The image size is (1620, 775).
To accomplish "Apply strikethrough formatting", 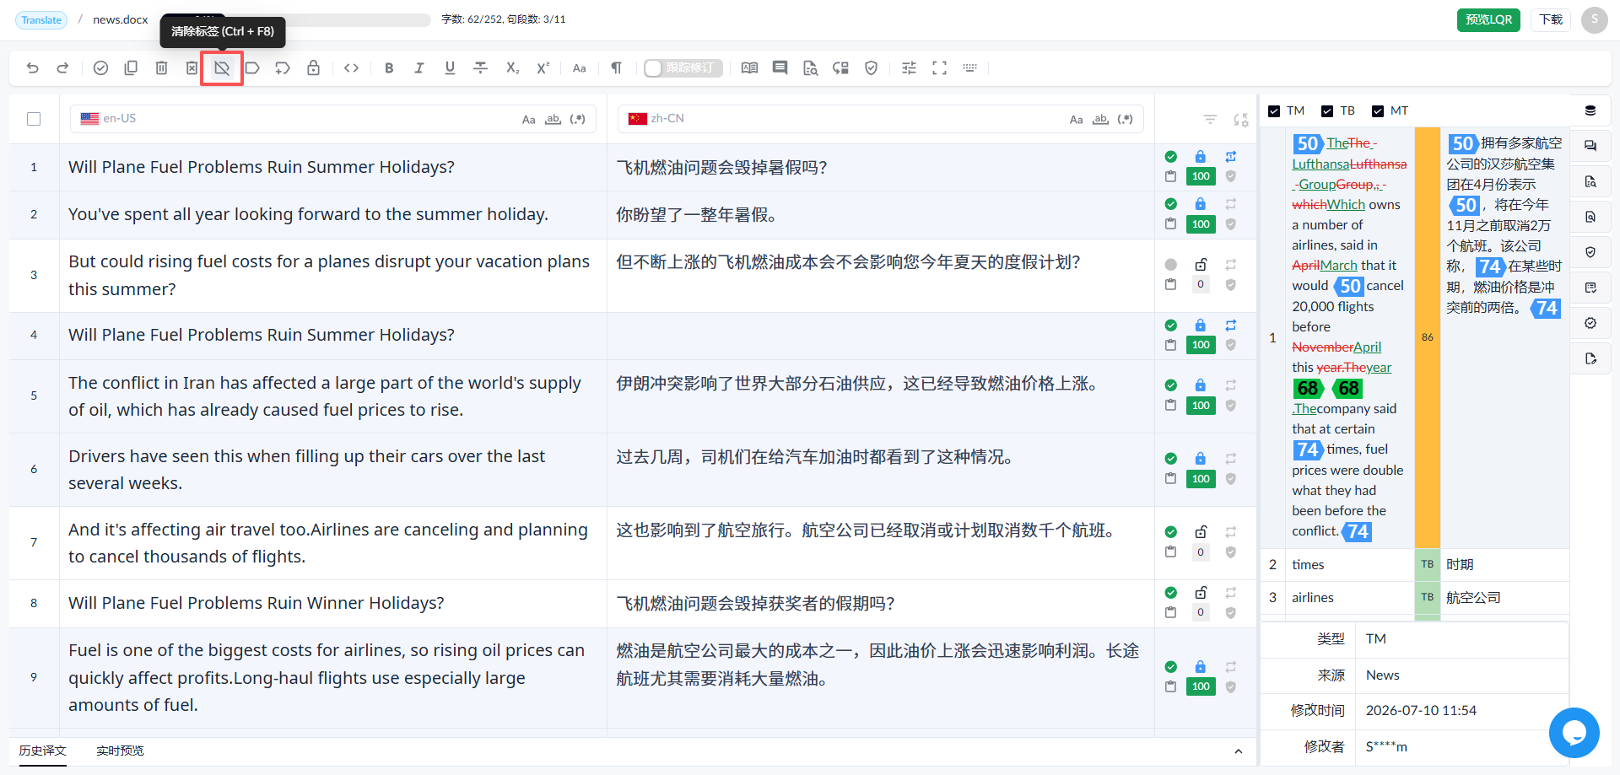I will pyautogui.click(x=480, y=68).
